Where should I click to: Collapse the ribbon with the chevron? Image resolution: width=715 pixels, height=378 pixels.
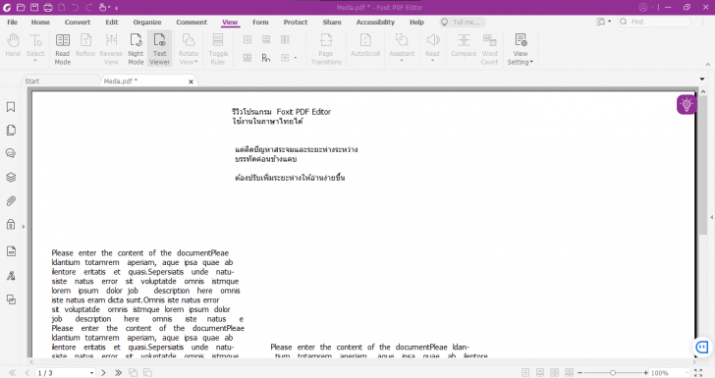coord(708,65)
